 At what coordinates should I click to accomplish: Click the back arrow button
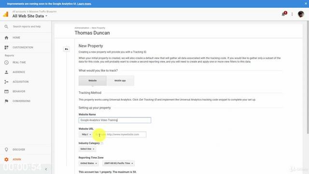[67, 49]
